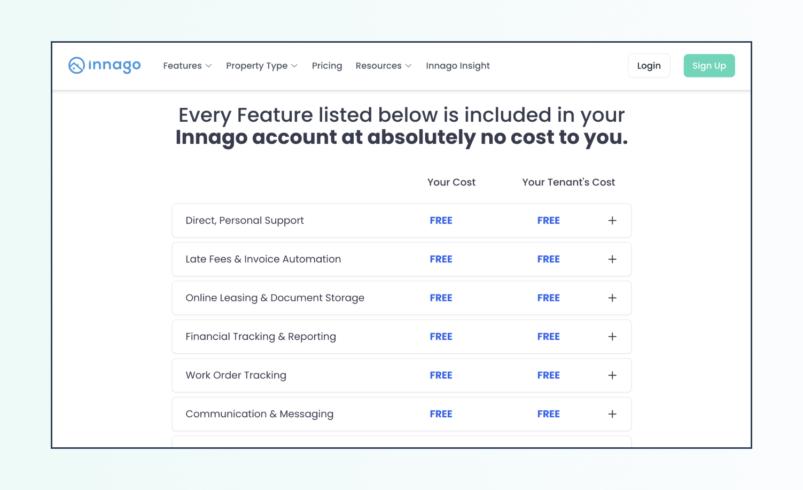Click Your Cost FREE for Late Fees row

441,259
